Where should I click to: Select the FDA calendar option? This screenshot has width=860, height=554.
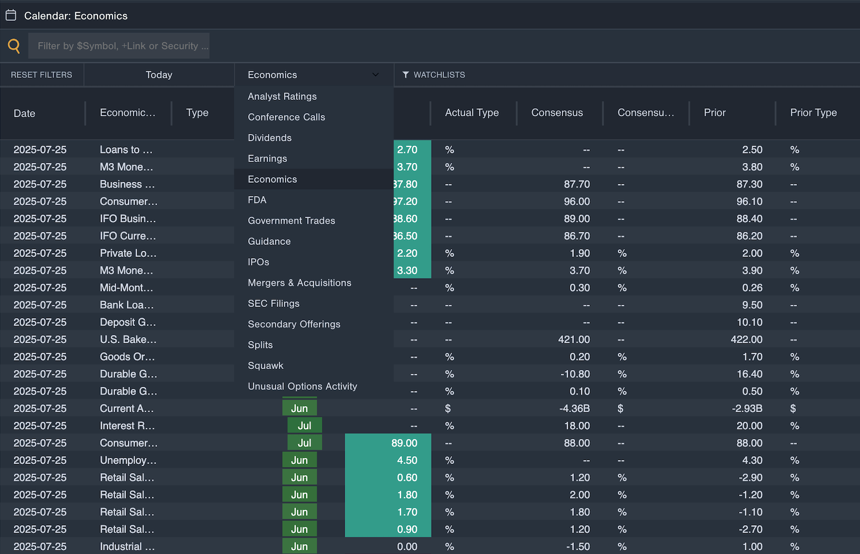pos(257,200)
